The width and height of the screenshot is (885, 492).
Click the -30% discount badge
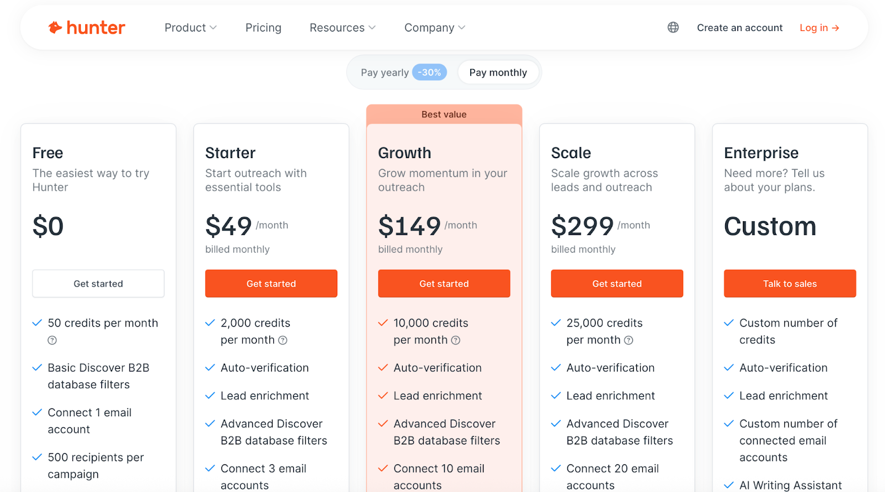(x=429, y=72)
